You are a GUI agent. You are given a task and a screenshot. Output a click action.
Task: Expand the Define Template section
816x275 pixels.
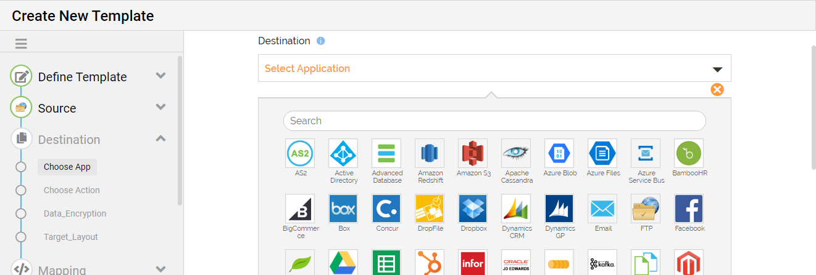coord(160,76)
